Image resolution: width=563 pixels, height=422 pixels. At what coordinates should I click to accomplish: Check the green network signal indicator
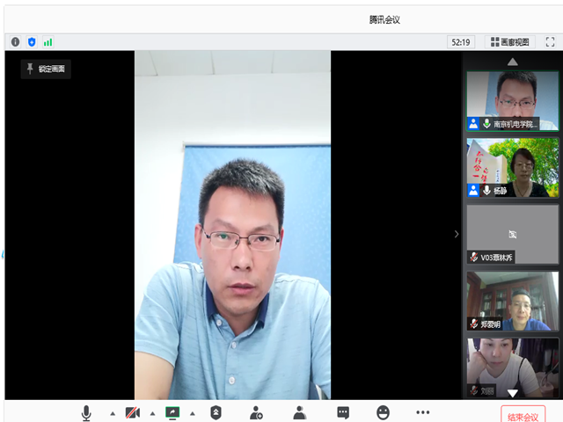click(48, 41)
